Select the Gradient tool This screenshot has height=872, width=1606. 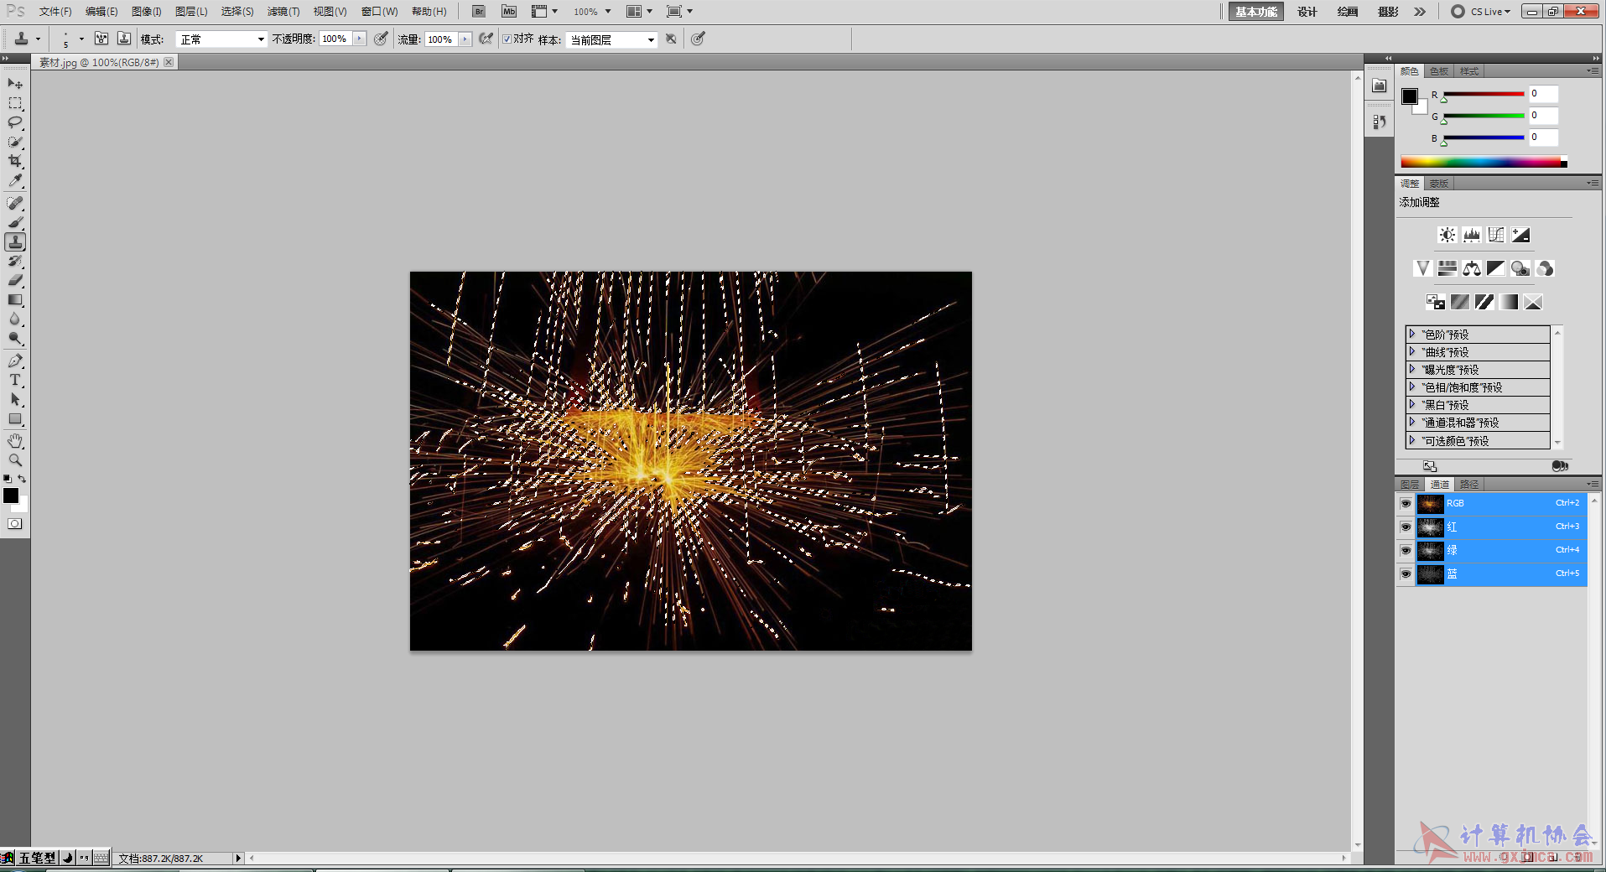click(x=15, y=299)
